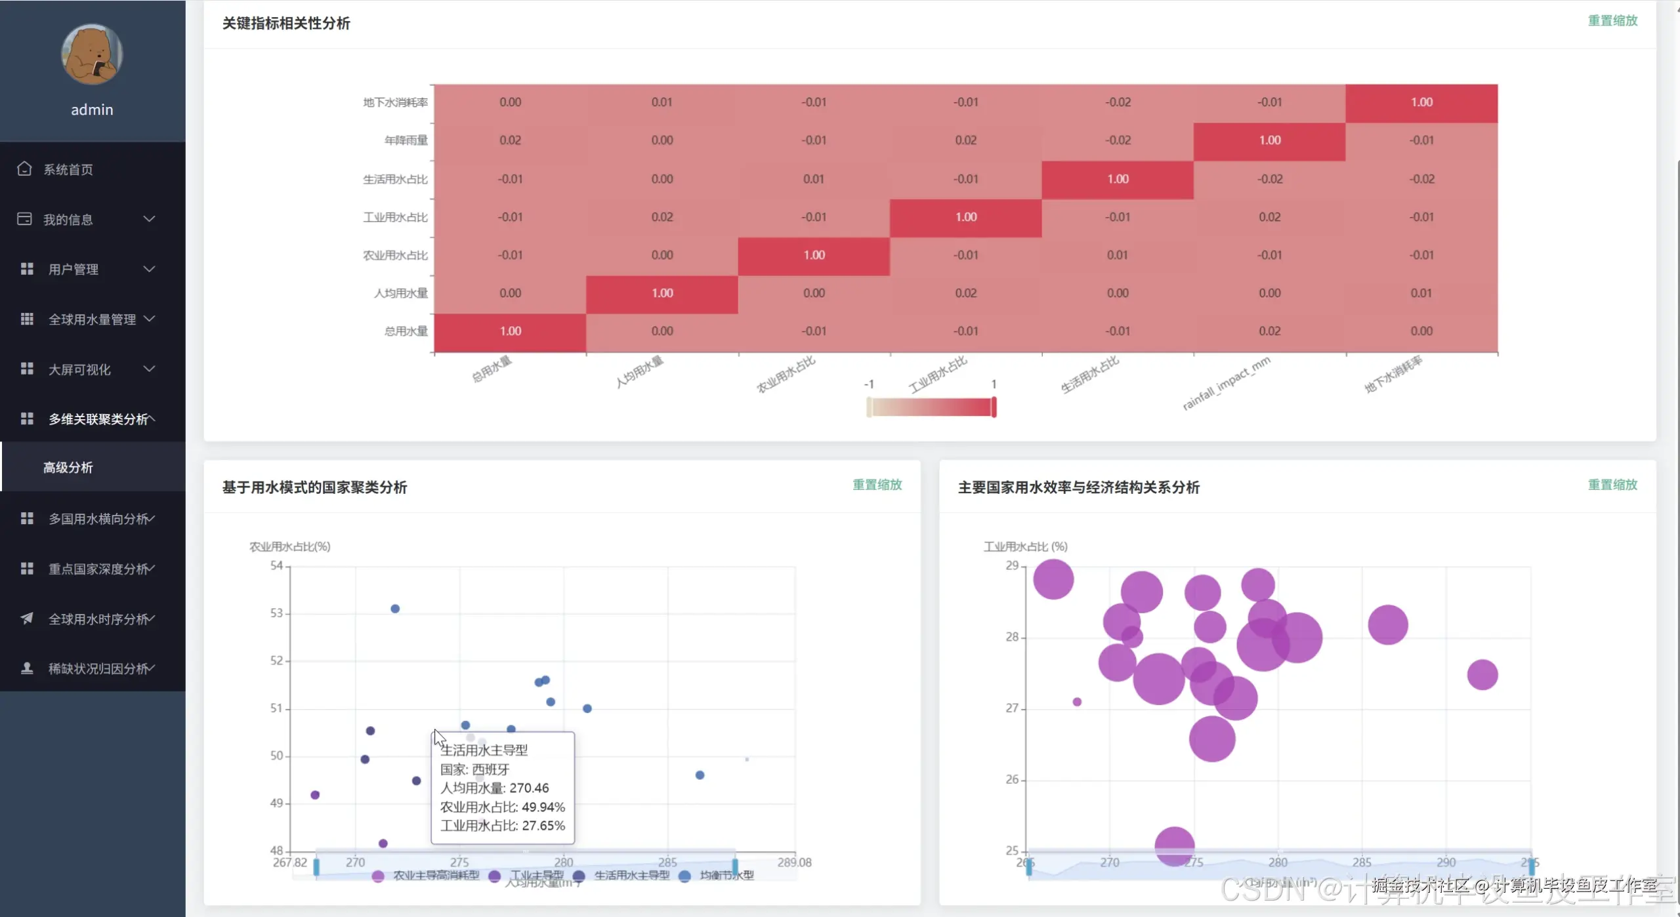
Task: Collapse 多维关联聚类分析 menu arrow
Action: pyautogui.click(x=152, y=418)
